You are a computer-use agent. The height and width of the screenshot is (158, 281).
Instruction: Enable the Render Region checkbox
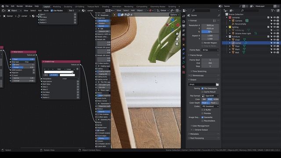(x=202, y=43)
